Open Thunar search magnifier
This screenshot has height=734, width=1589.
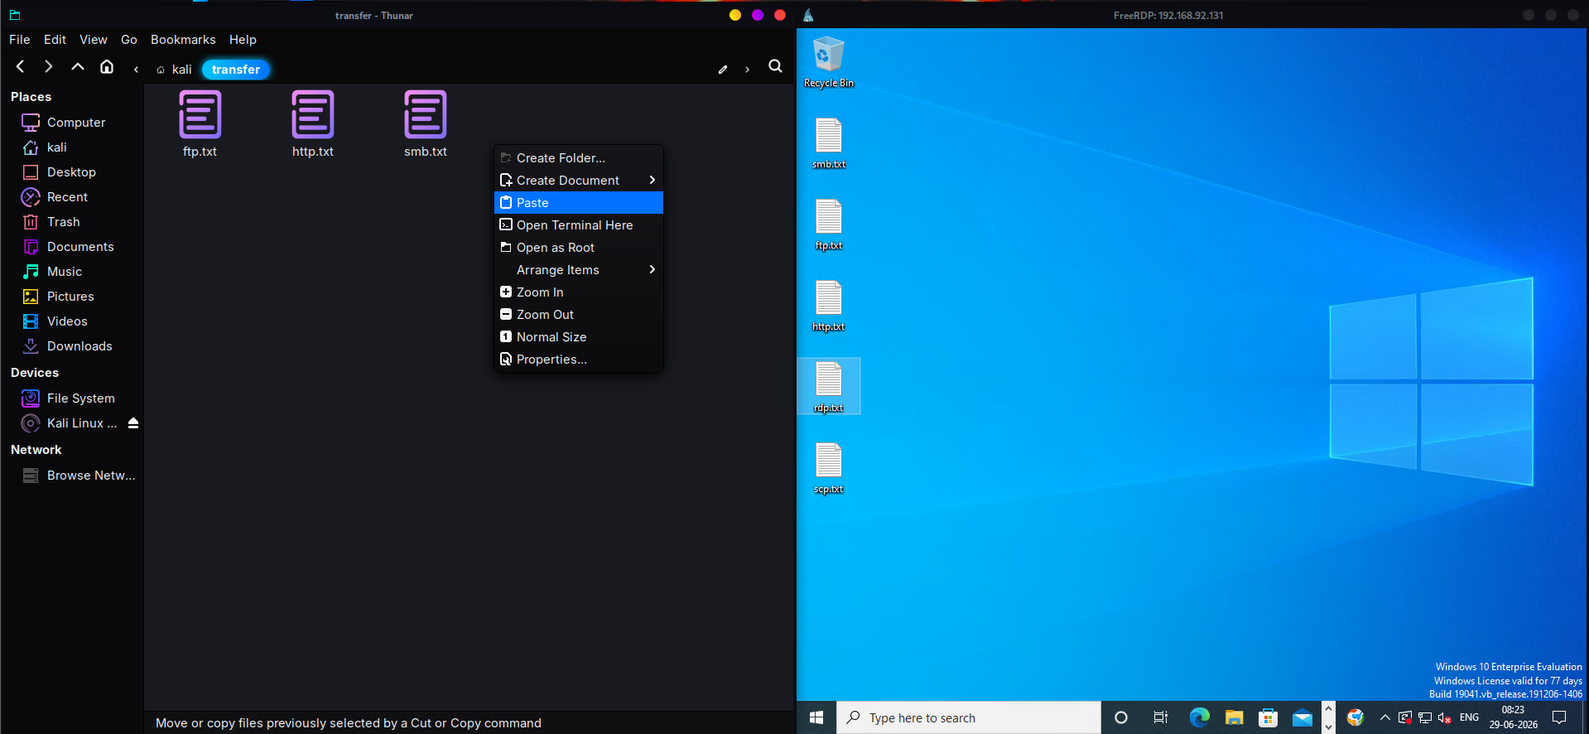tap(775, 66)
